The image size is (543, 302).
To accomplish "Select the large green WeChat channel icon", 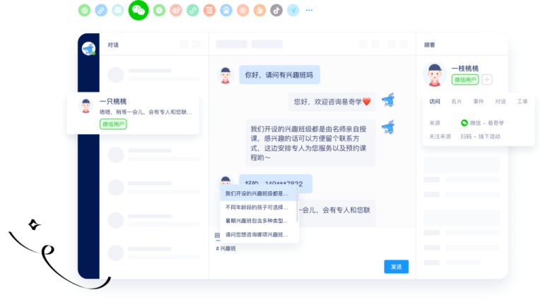I will coord(139,11).
